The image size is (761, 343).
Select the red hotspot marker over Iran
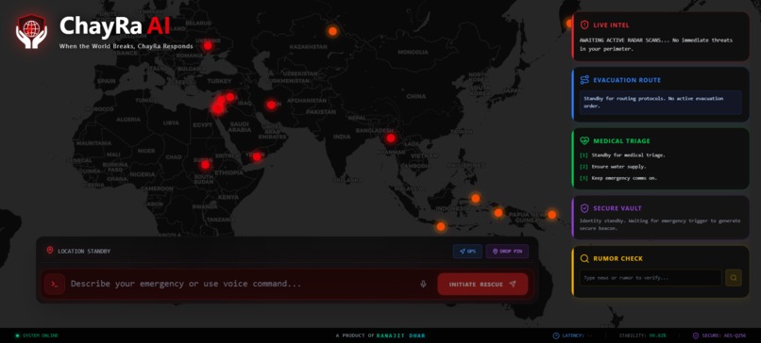coord(271,105)
